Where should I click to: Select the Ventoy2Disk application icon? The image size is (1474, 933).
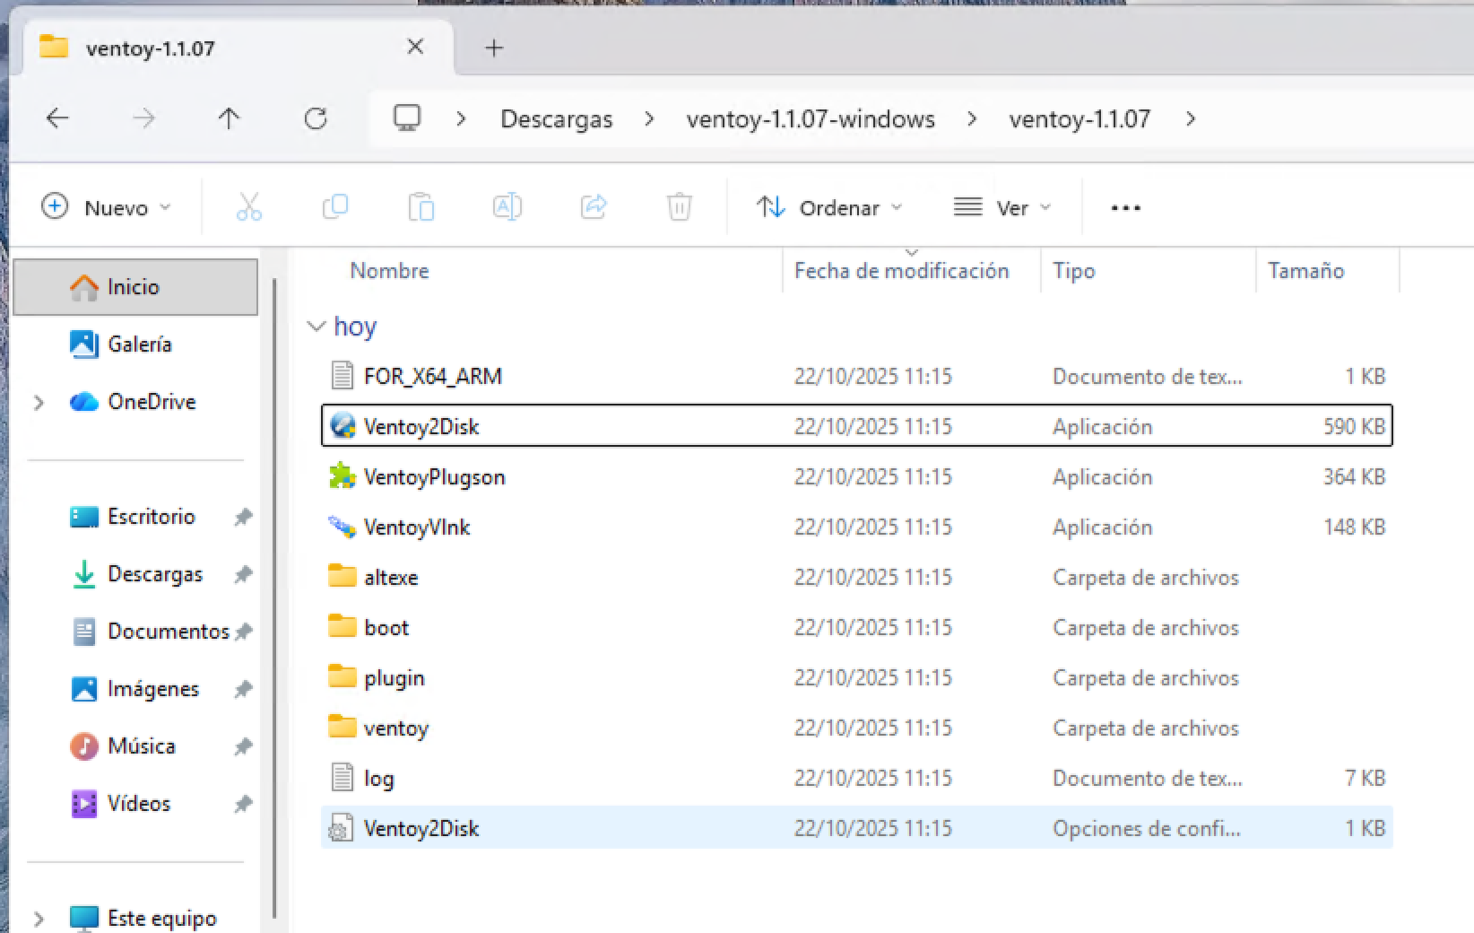point(342,426)
